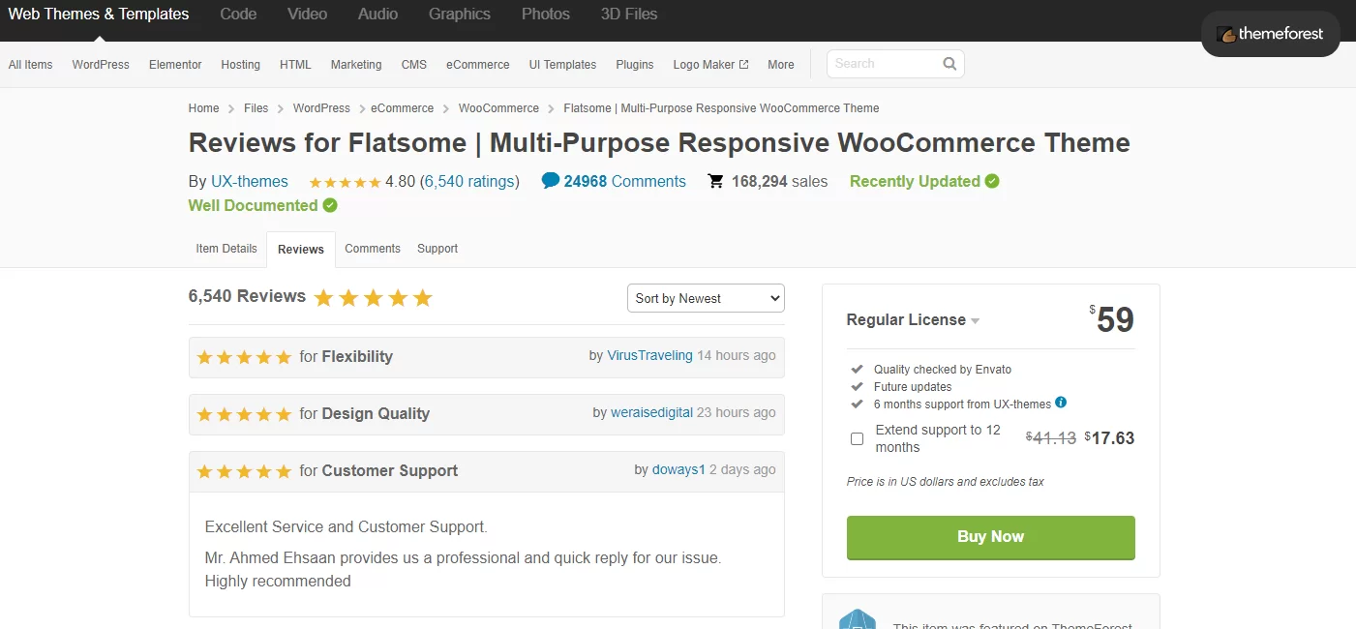Image resolution: width=1356 pixels, height=629 pixels.
Task: Open the Support tab
Action: 437,249
